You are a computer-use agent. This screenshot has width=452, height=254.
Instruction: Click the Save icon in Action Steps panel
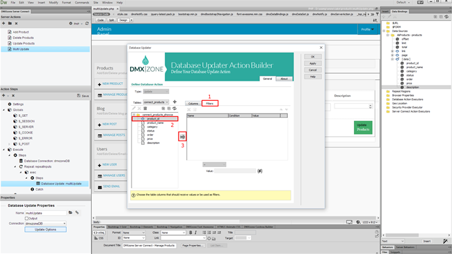[83, 95]
